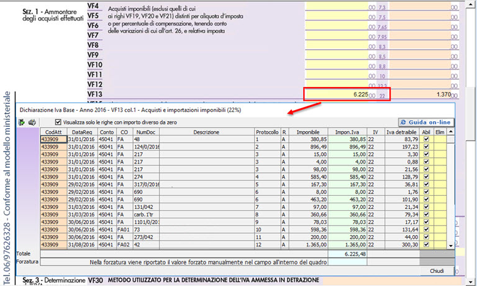Click the Impon.Iva column header
Image resolution: width=477 pixels, height=286 pixels.
[347, 132]
